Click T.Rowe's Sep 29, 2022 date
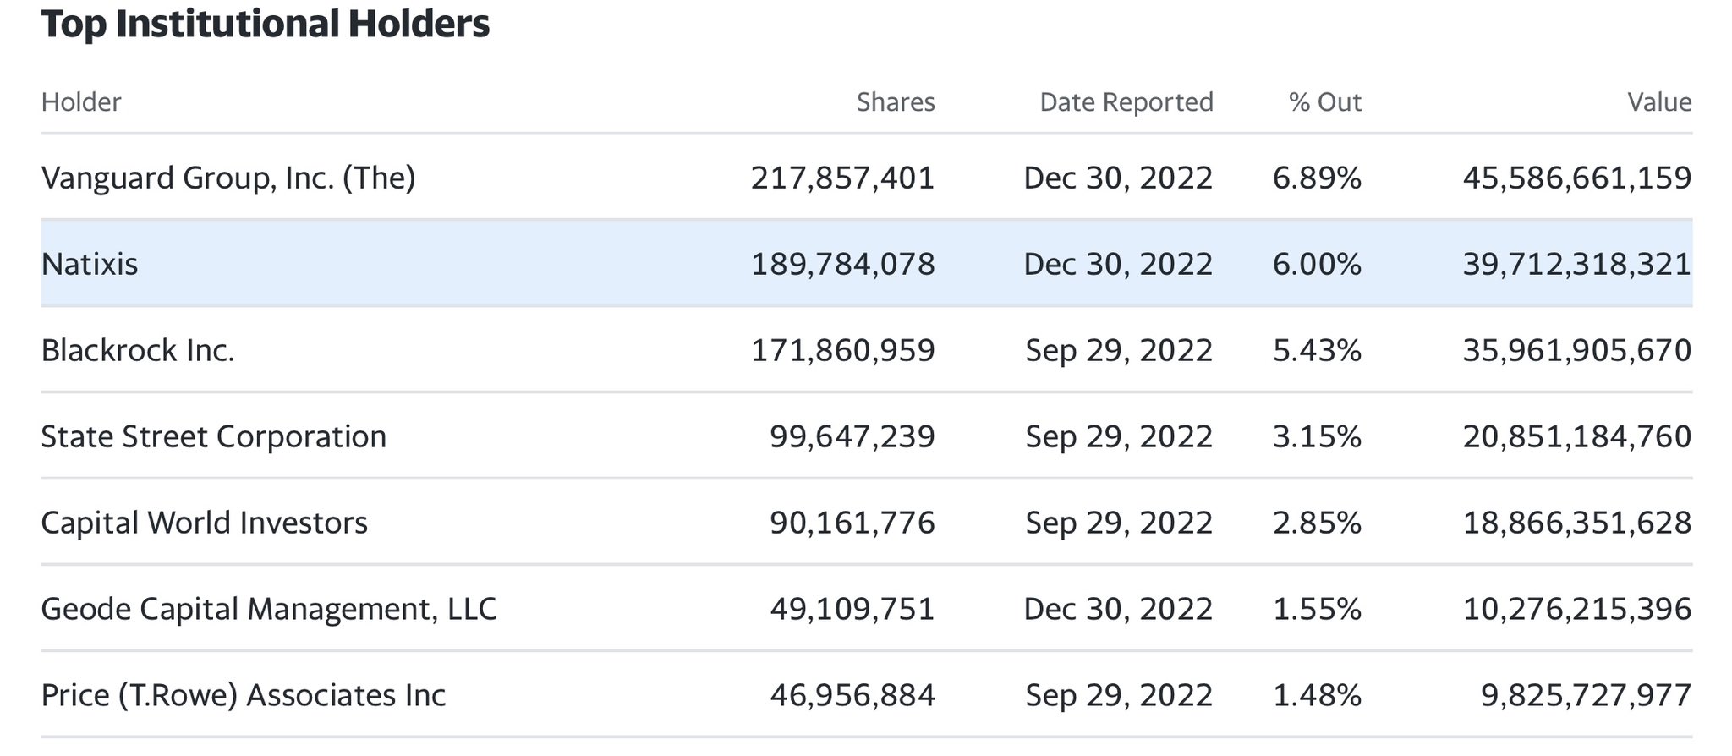 coord(1120,696)
